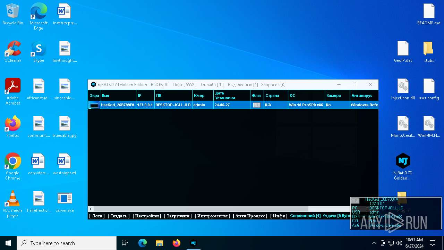Click the Камера column header
The width and height of the screenshot is (444, 250).
[x=337, y=95]
